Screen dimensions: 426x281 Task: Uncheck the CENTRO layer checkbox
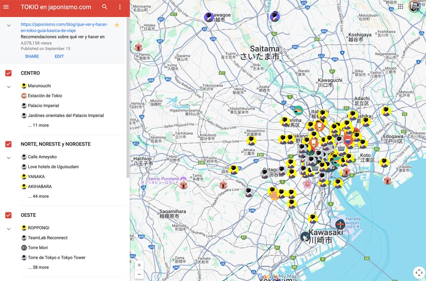click(9, 73)
